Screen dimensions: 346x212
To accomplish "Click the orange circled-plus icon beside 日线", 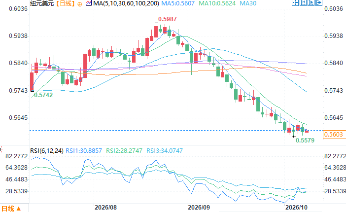I will coord(80,4).
